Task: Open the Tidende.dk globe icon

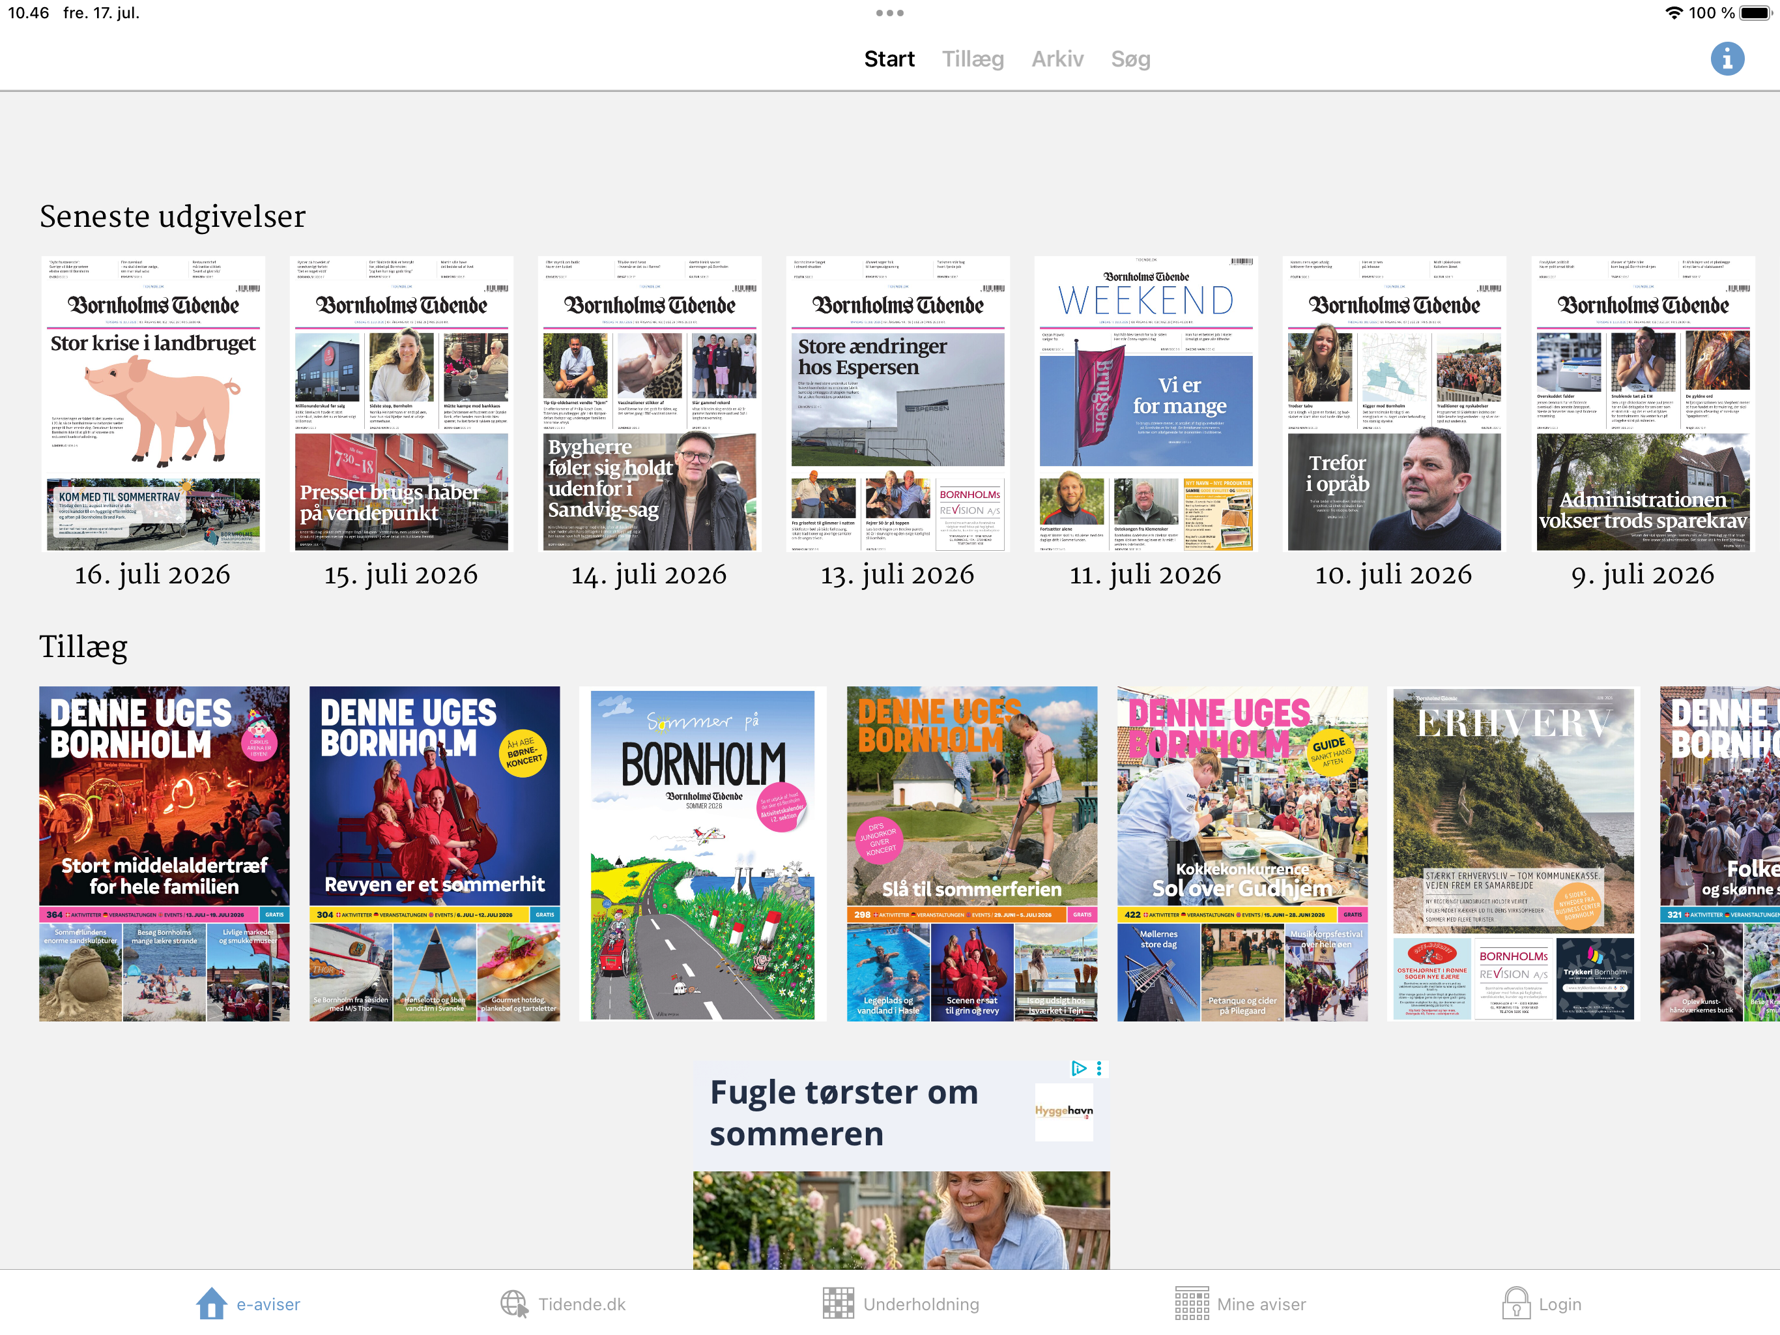Action: tap(514, 1303)
